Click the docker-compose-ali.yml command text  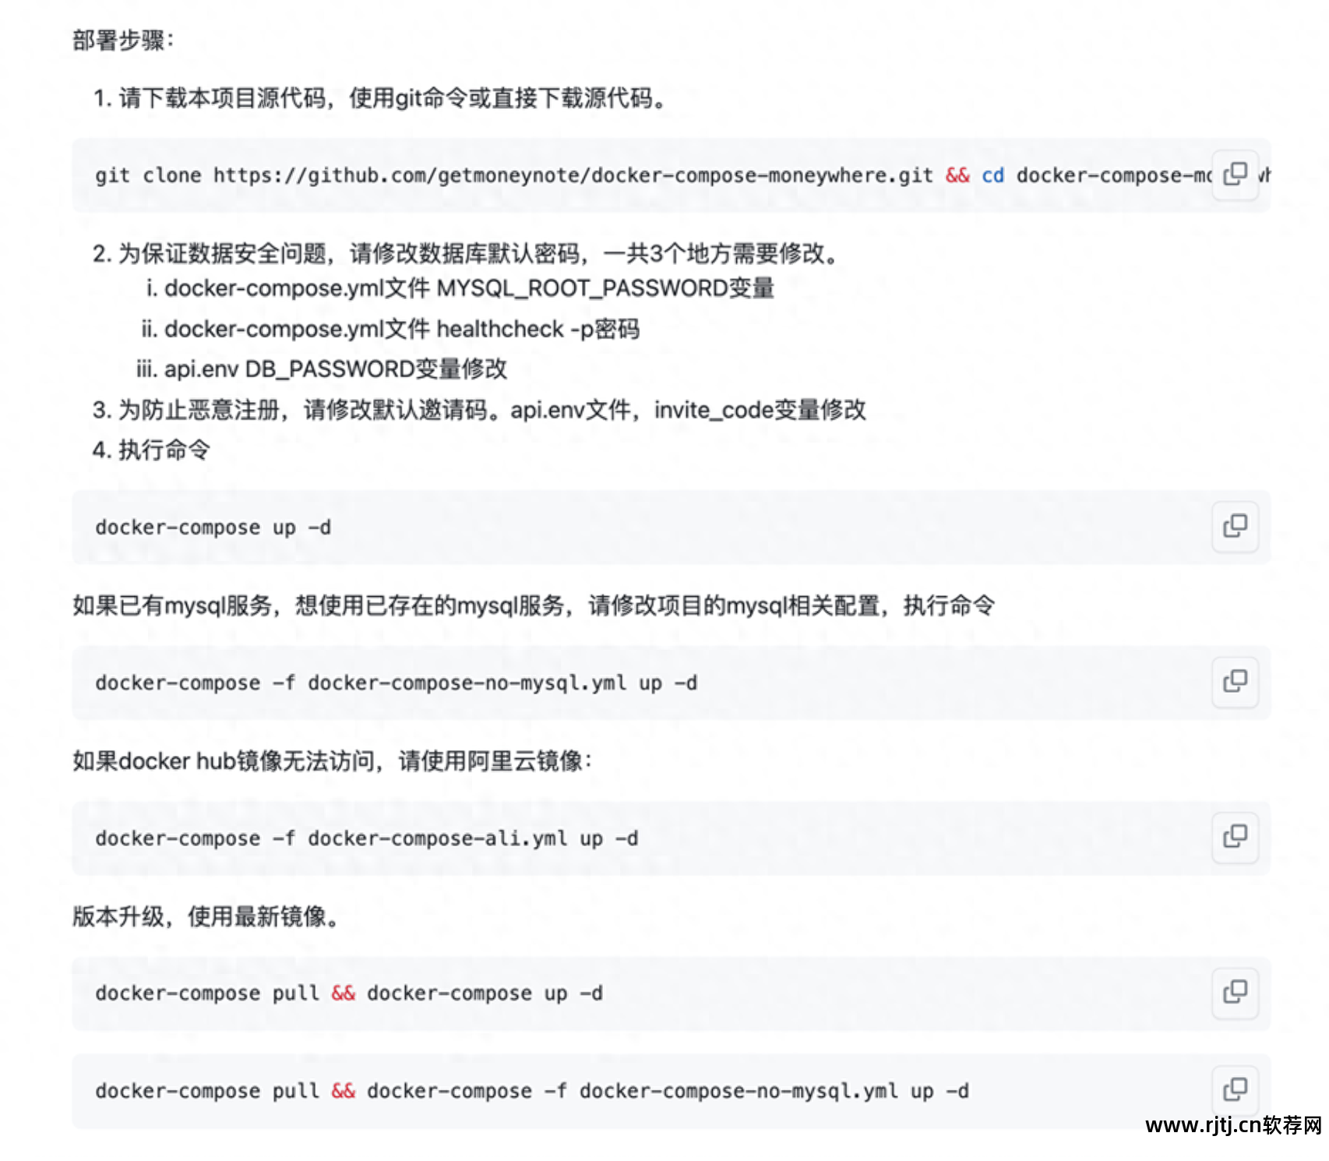click(366, 838)
